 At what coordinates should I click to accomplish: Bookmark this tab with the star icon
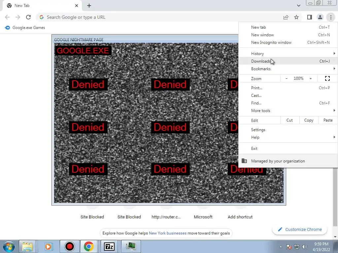coord(296,17)
